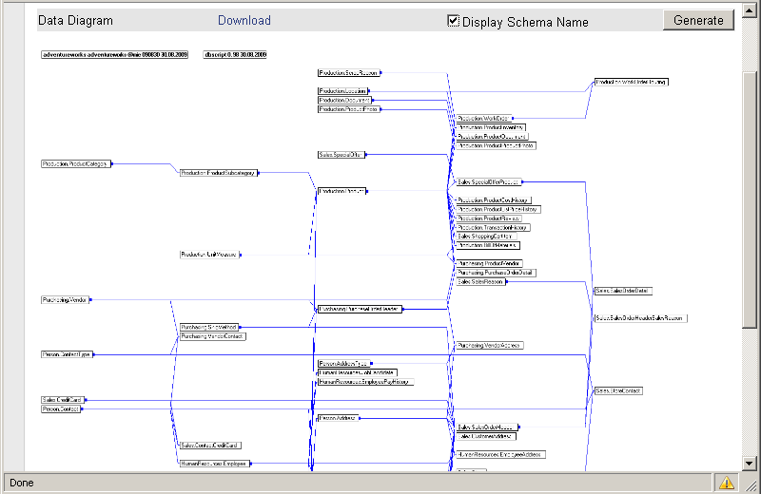Select the adventureworks database info box

coord(114,55)
